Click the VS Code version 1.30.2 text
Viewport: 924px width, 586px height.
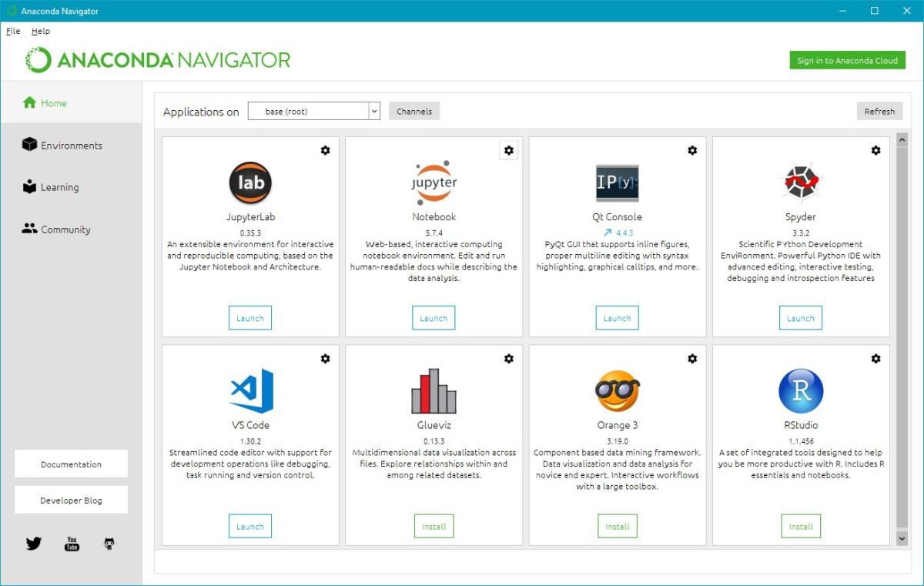[x=251, y=441]
